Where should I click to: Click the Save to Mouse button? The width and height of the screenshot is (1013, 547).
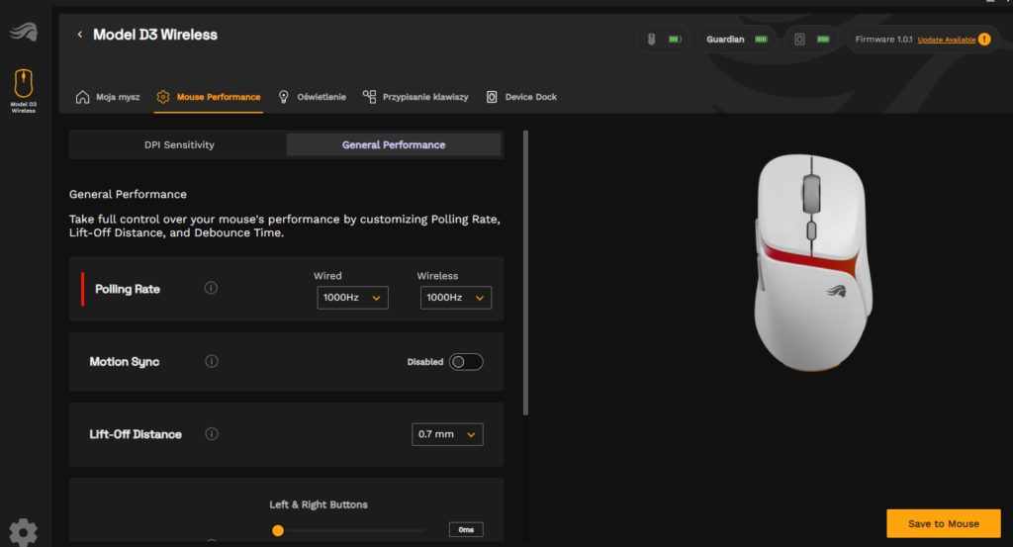click(x=943, y=523)
